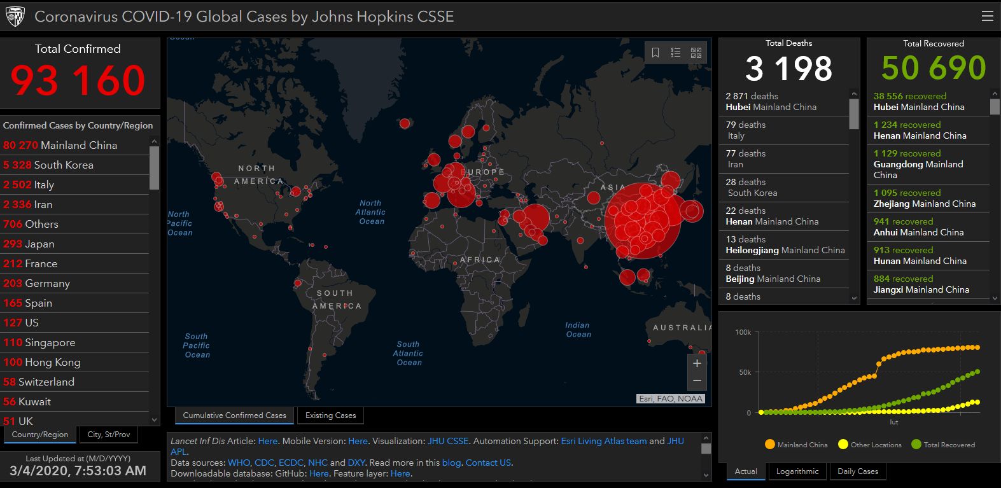Open the CDC data source link

coord(265,463)
